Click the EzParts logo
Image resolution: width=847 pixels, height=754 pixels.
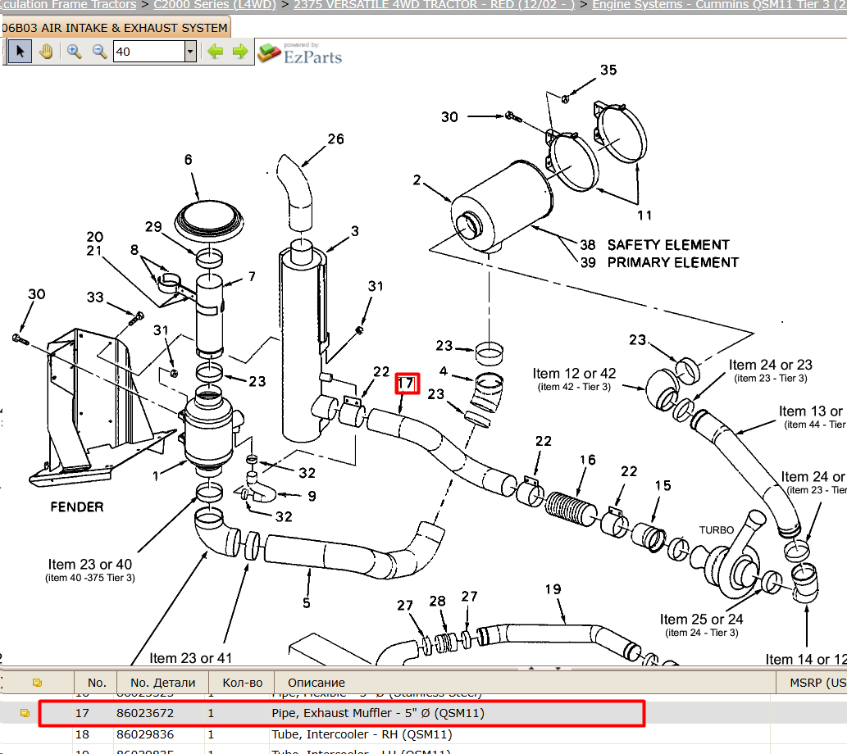pyautogui.click(x=300, y=53)
